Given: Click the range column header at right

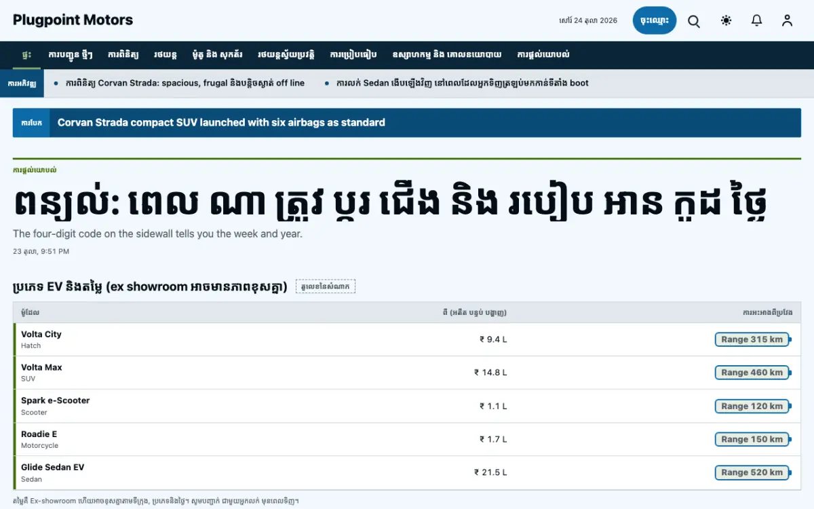Looking at the screenshot, I should pos(767,313).
